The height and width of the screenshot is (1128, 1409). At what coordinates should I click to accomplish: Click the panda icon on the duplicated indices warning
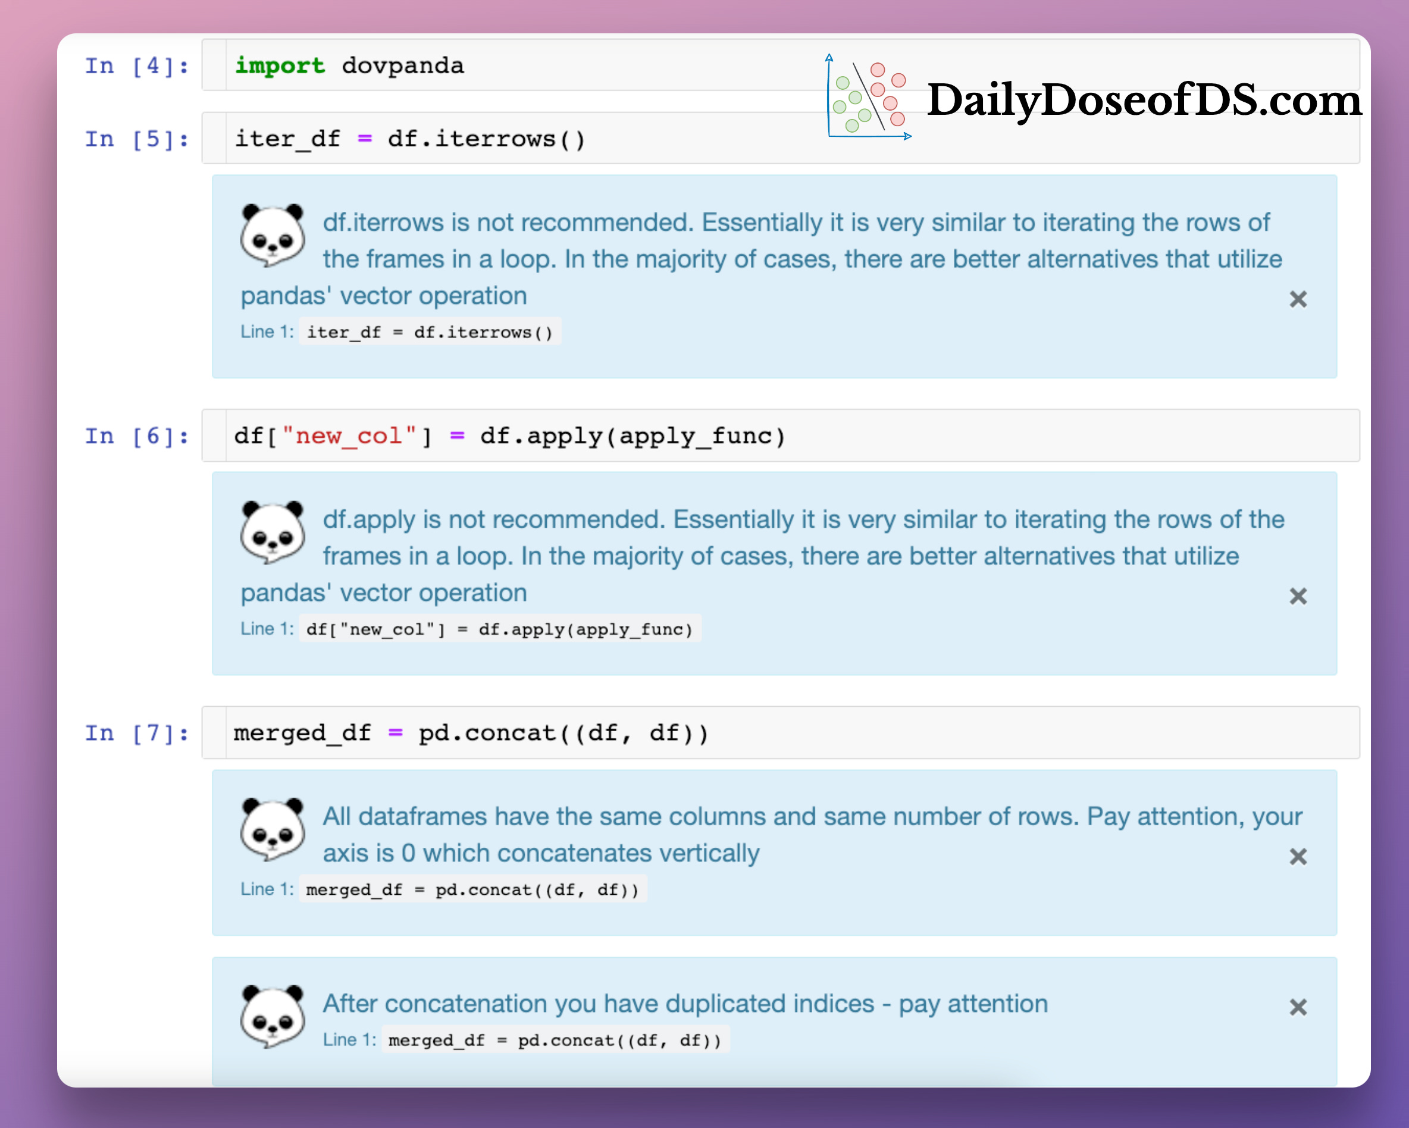[x=271, y=1015]
